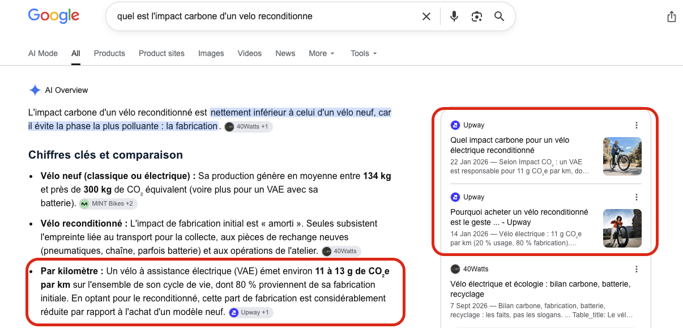Click Upway favicon on first source card
Screen dimensions: 683x328
point(455,125)
